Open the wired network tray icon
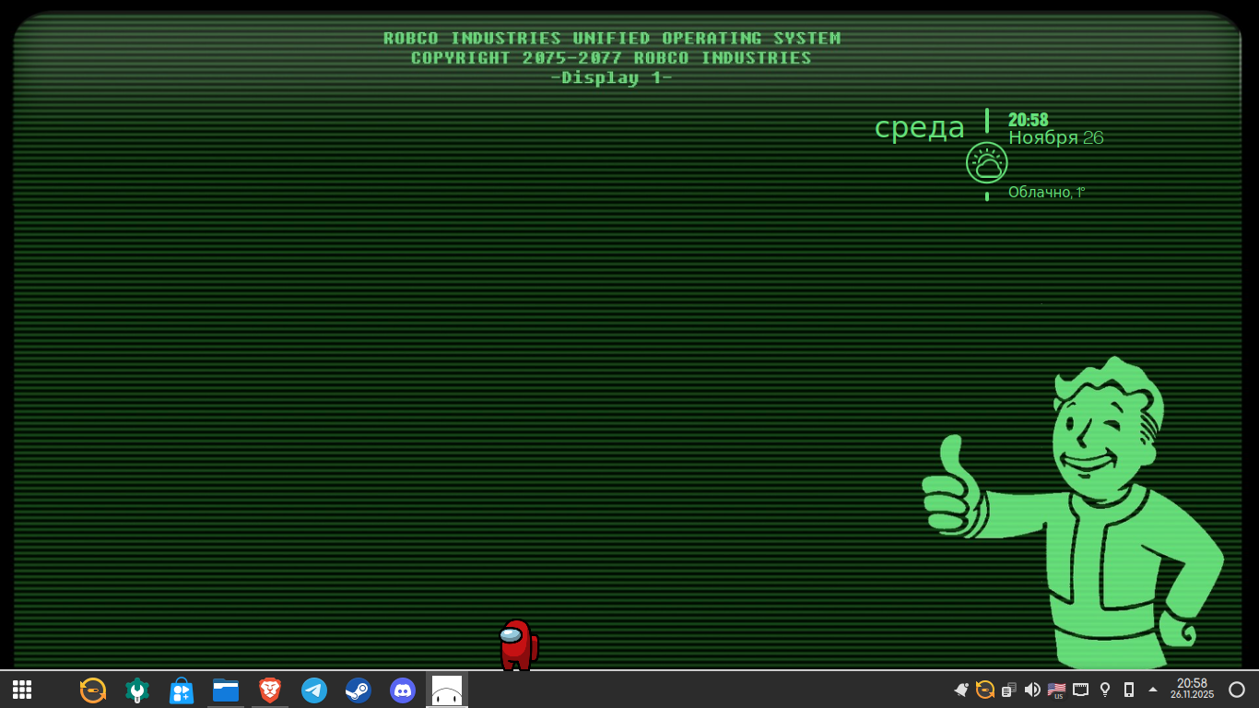1259x708 pixels. 1081,690
